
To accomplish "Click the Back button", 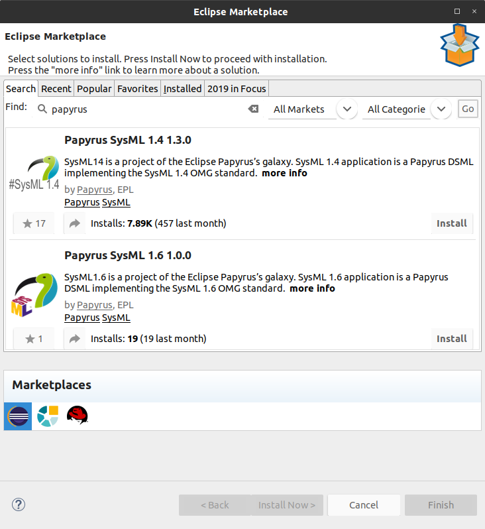I will pyautogui.click(x=215, y=505).
